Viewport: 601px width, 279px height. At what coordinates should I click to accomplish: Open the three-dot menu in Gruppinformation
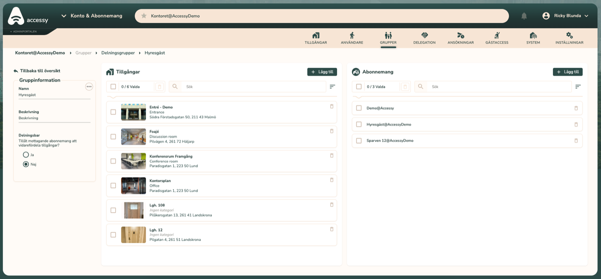(x=89, y=87)
